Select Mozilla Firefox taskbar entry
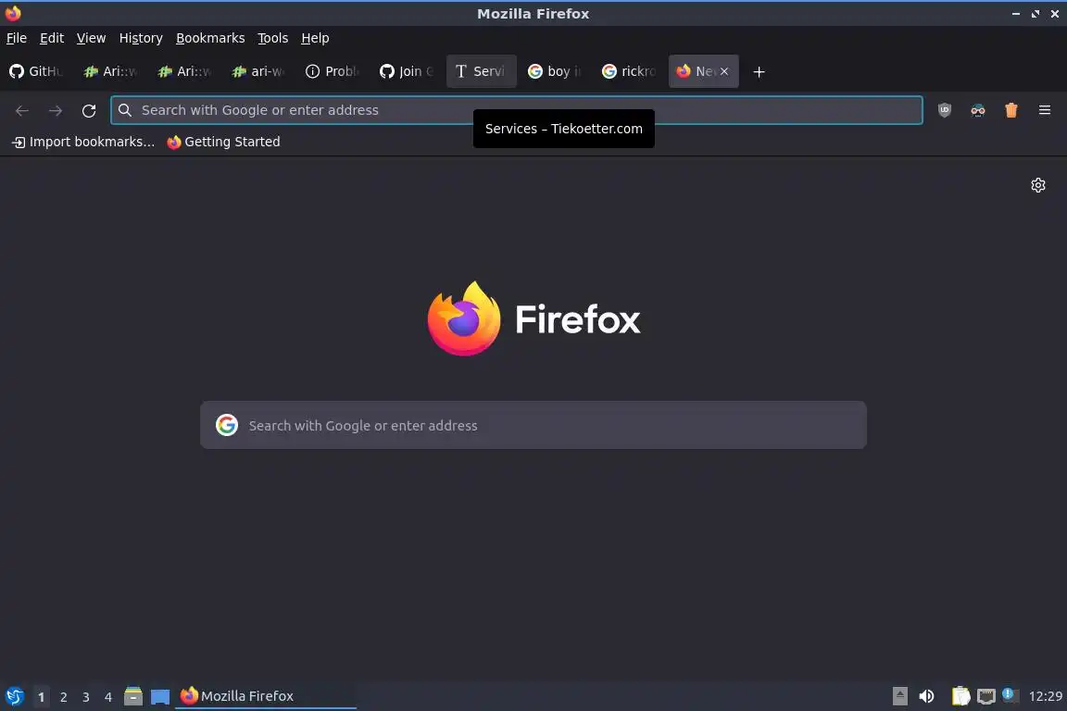1067x711 pixels. [x=266, y=696]
